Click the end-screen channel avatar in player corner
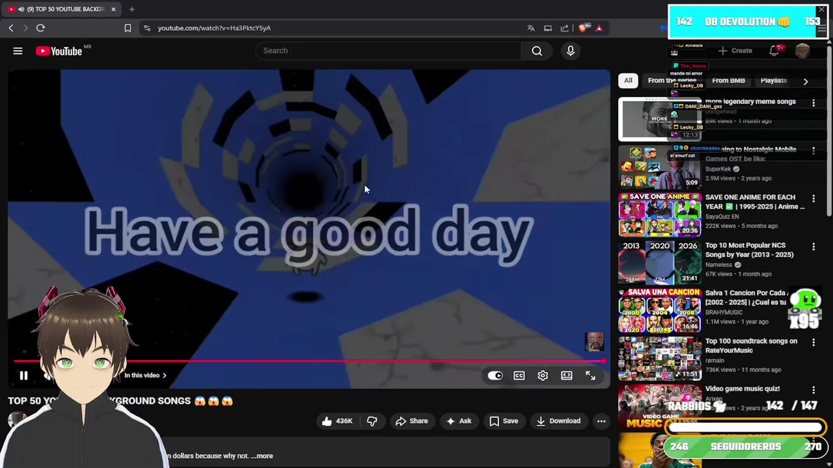The width and height of the screenshot is (833, 468). (x=594, y=342)
